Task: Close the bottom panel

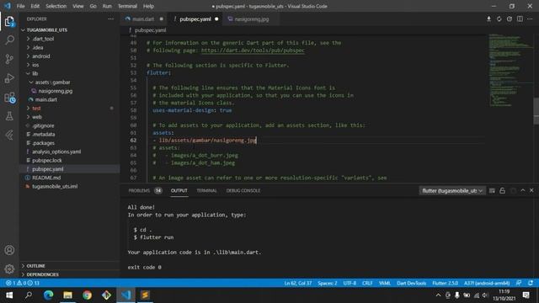Action: point(531,190)
